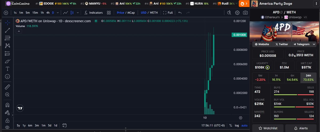This screenshot has height=132, width=320.
Task: Switch chart to MCap mode
Action: pos(131,12)
